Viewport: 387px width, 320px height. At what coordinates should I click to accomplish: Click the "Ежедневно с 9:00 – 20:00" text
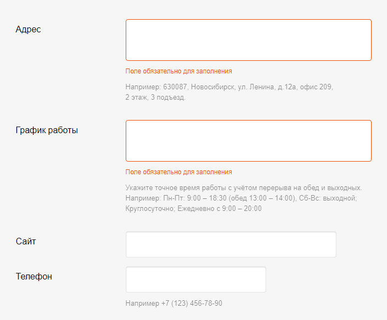pos(220,209)
